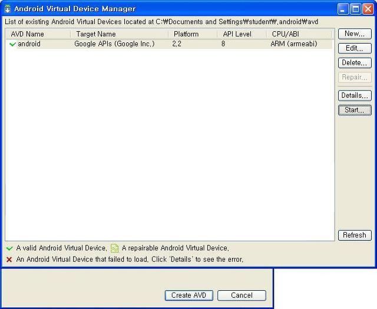Image resolution: width=377 pixels, height=309 pixels.
Task: Minimize the Android Virtual Device Manager window
Action: (343, 9)
